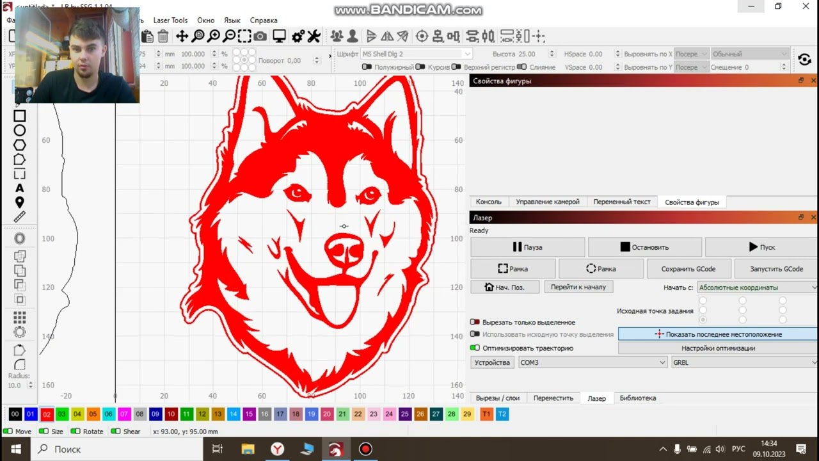This screenshot has width=819, height=461.
Task: Open Абсолютные координаты start mode dropdown
Action: click(757, 287)
